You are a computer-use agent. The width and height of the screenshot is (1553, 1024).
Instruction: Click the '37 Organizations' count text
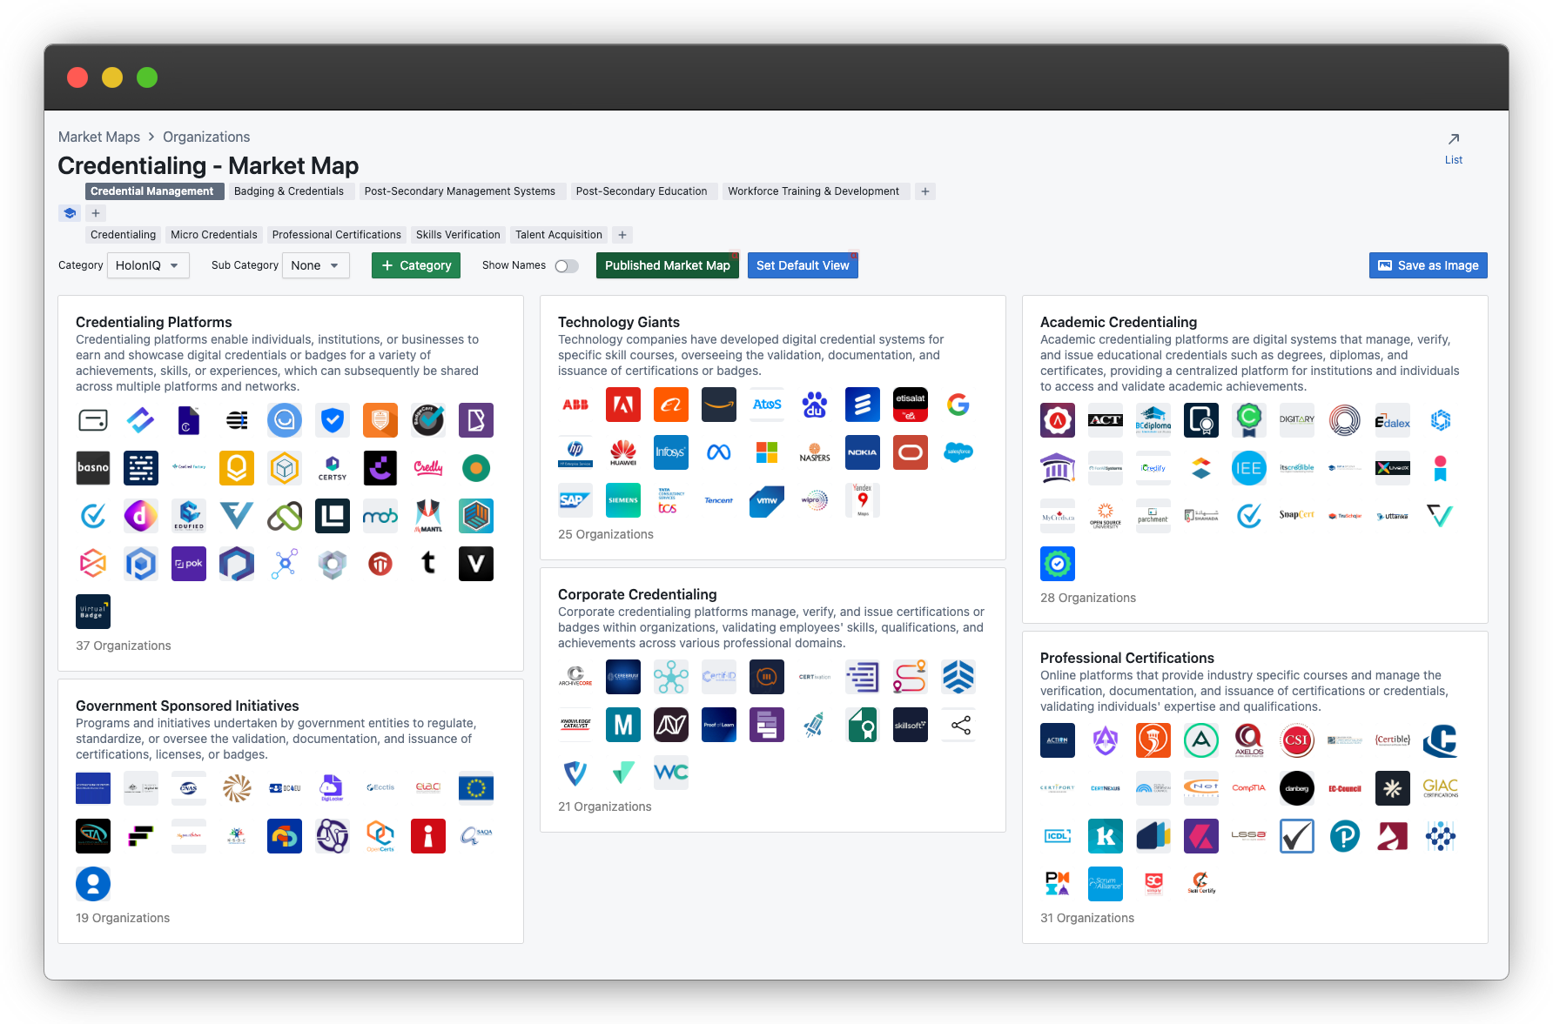tap(124, 646)
